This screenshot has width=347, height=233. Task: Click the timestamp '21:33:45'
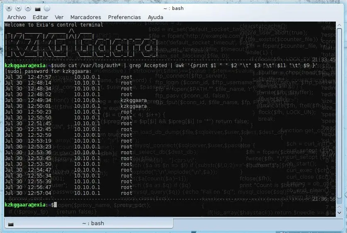tap(324, 60)
